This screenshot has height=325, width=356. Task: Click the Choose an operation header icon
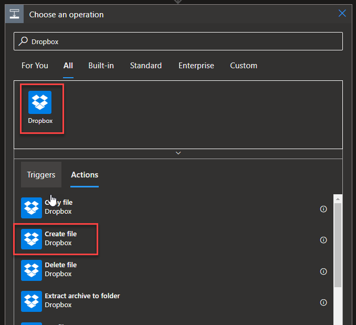tap(14, 14)
